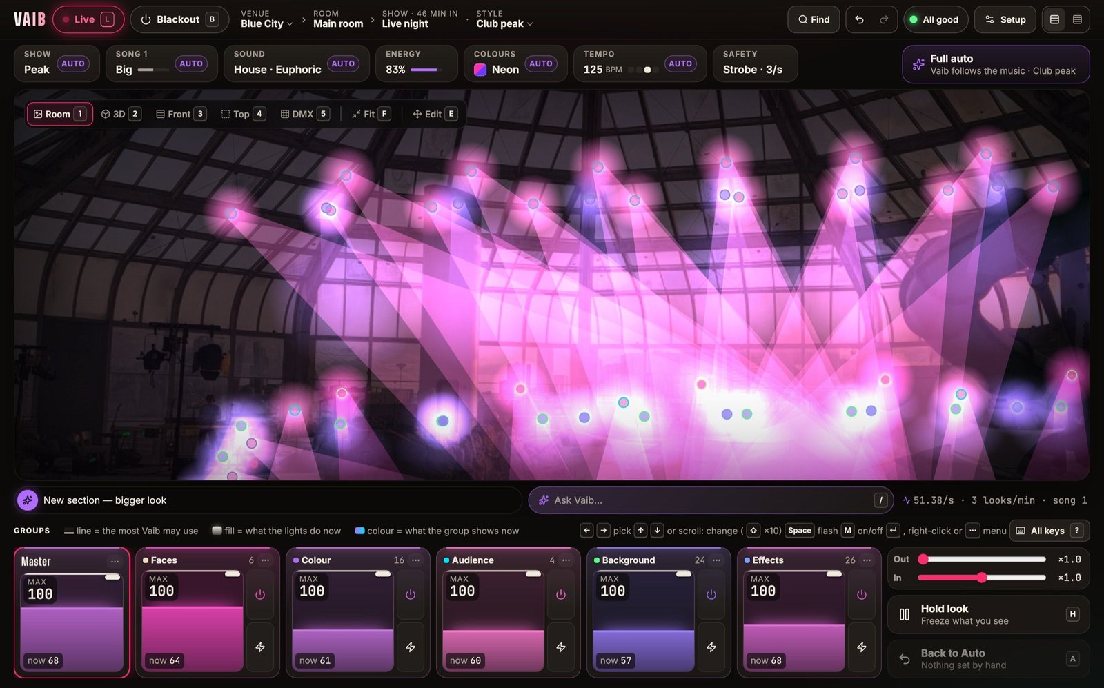Switch to the Front view tab
Viewport: 1104px width, 688px height.
click(180, 114)
